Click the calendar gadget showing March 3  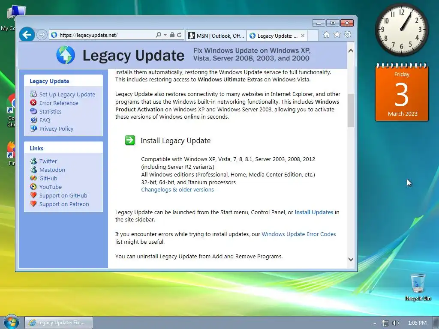[x=402, y=93]
